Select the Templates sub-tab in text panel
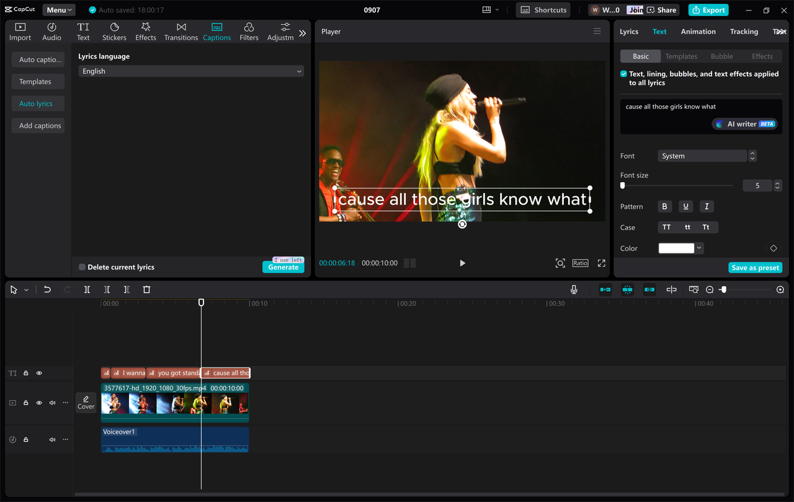 681,56
